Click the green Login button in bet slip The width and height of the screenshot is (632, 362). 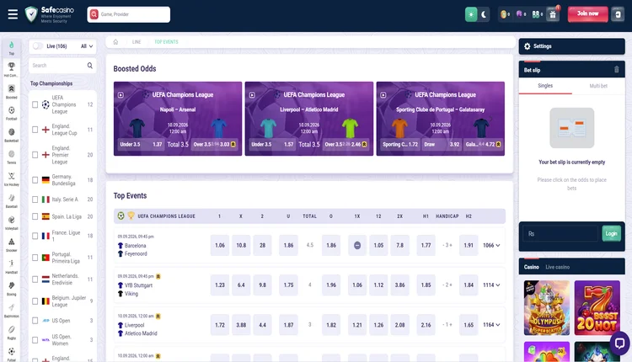(x=611, y=233)
